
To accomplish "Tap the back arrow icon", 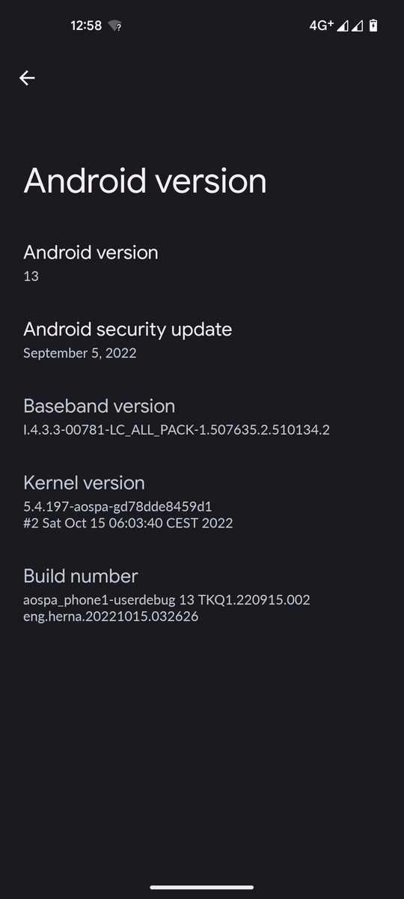I will pyautogui.click(x=27, y=78).
